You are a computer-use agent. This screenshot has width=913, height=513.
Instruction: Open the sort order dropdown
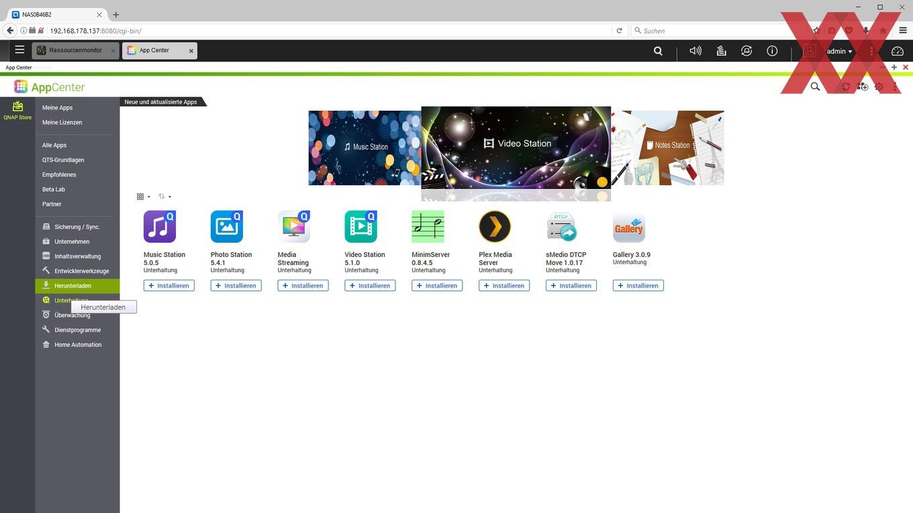click(x=164, y=196)
